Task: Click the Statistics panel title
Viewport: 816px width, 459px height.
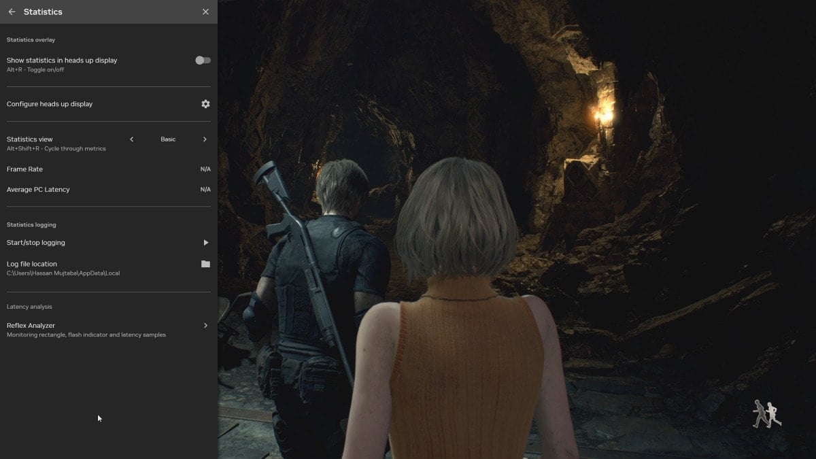Action: click(x=43, y=12)
